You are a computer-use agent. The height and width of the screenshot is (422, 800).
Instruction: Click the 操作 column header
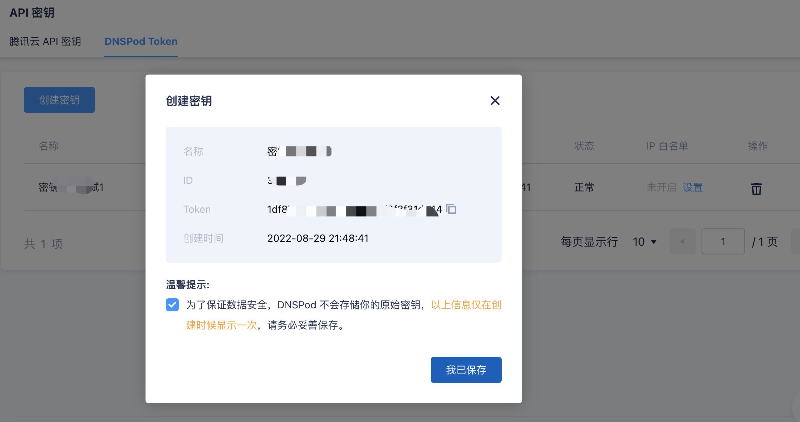pos(758,146)
